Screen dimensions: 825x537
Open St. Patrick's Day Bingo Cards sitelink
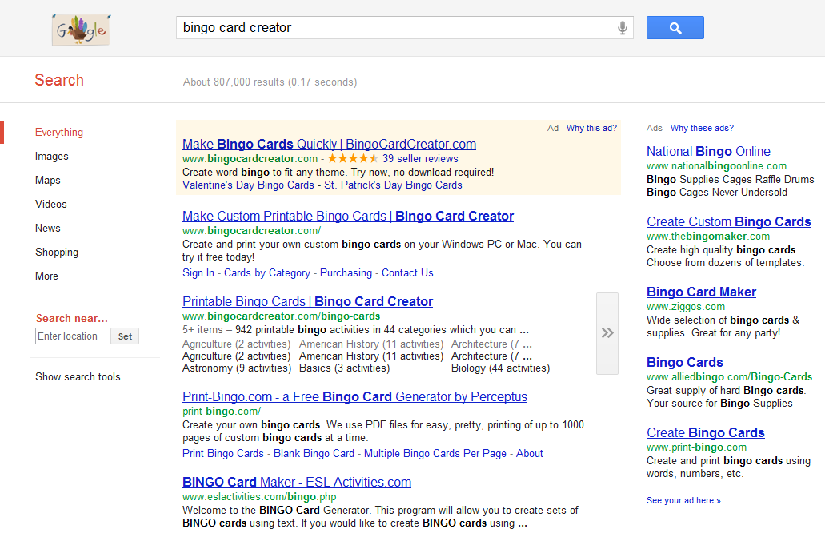[x=393, y=185]
